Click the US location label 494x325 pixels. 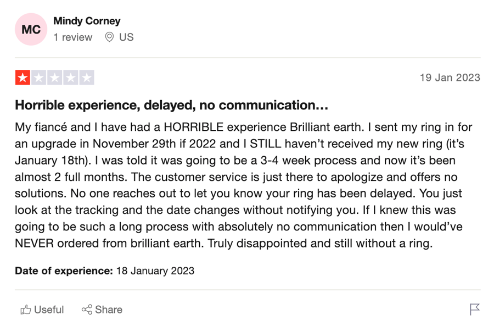126,37
